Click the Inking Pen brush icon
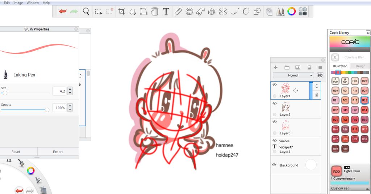The width and height of the screenshot is (371, 194). (x=6, y=74)
